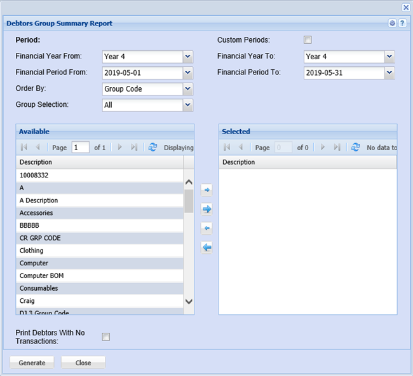Refresh the Available list
The height and width of the screenshot is (376, 413).
pos(152,147)
